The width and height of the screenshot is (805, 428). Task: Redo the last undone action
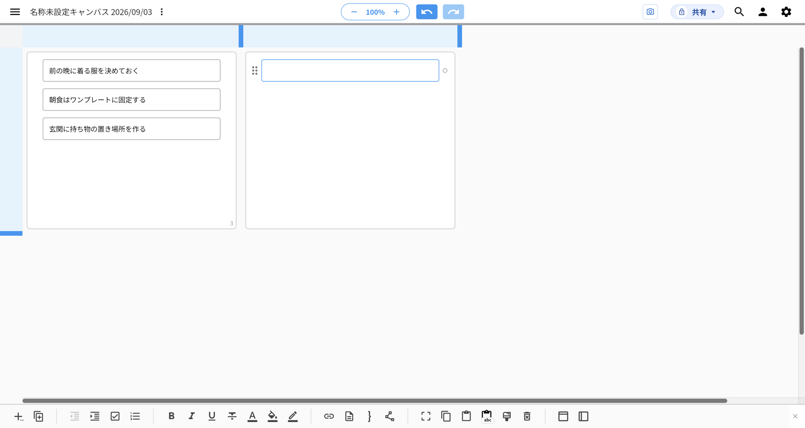453,12
